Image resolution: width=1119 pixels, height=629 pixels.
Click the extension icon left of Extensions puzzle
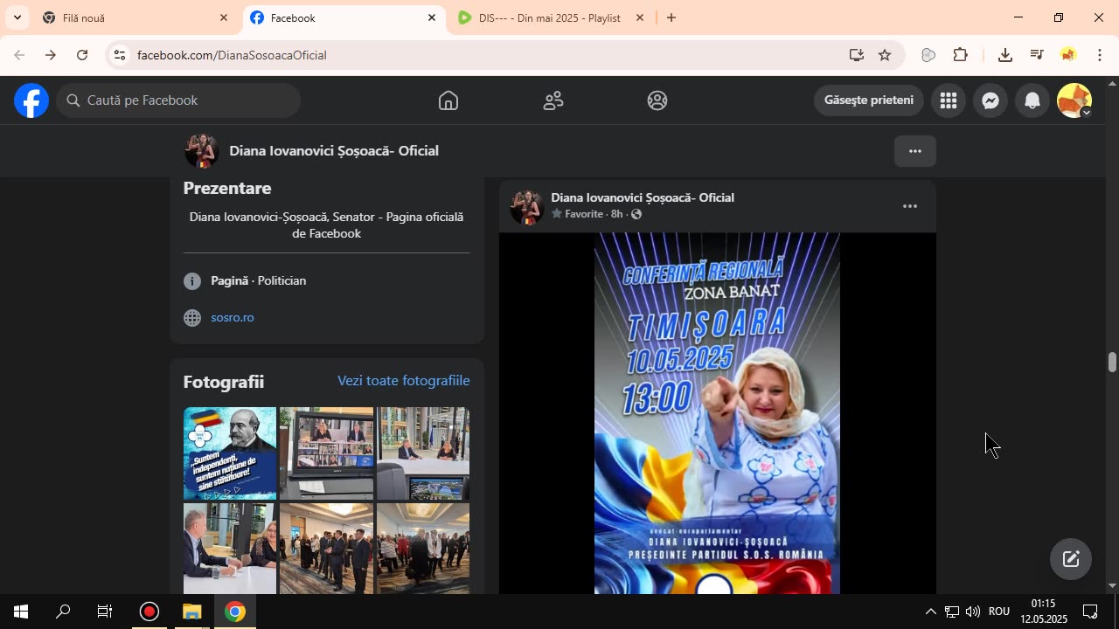929,55
